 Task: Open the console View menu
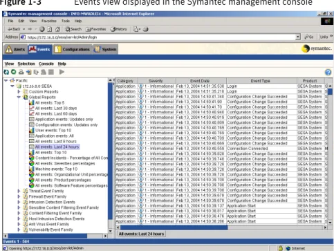click(x=9, y=64)
